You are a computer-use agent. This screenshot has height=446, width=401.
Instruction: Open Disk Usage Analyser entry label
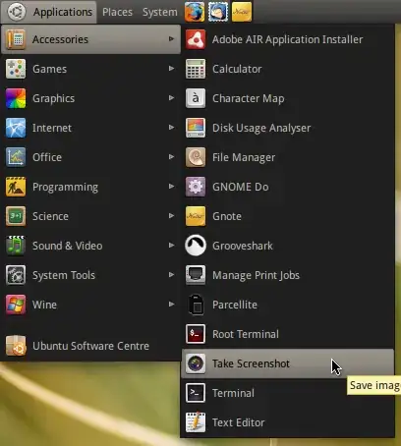click(261, 128)
